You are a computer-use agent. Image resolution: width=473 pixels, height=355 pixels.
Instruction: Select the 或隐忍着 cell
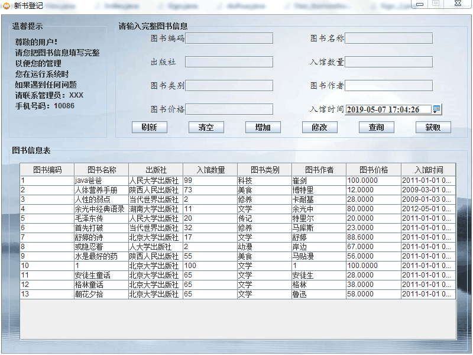coord(101,247)
